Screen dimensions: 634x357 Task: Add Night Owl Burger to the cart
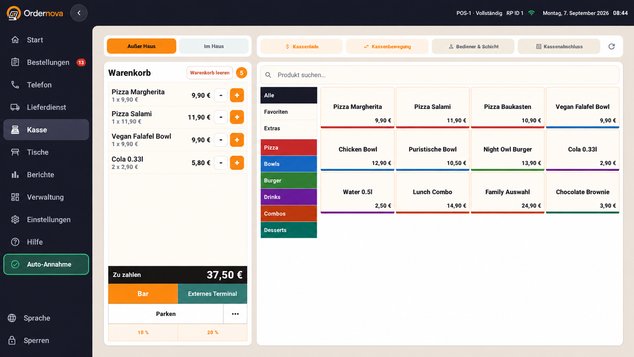click(x=507, y=150)
